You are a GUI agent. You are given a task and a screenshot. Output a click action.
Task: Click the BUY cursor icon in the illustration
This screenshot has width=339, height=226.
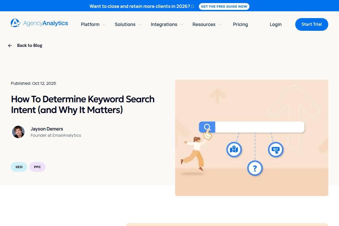(x=275, y=150)
